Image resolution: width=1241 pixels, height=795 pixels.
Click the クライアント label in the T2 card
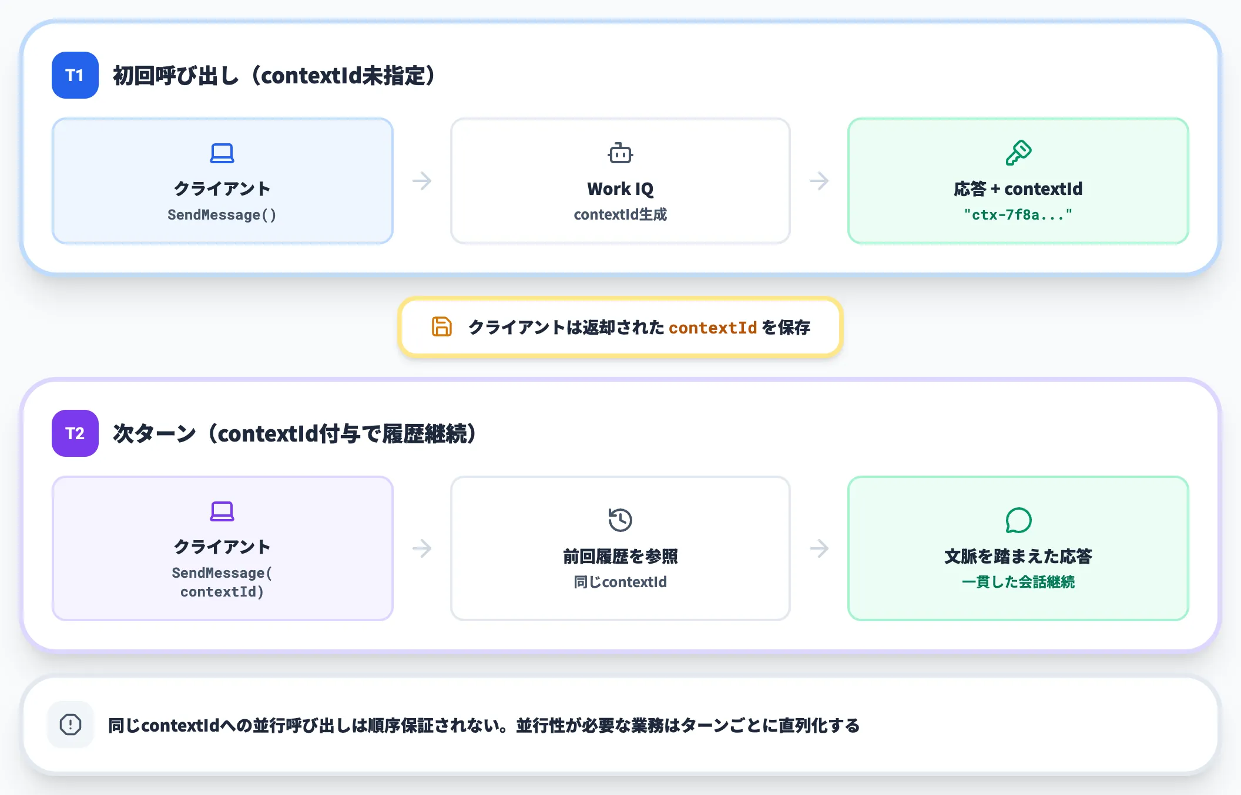click(222, 547)
